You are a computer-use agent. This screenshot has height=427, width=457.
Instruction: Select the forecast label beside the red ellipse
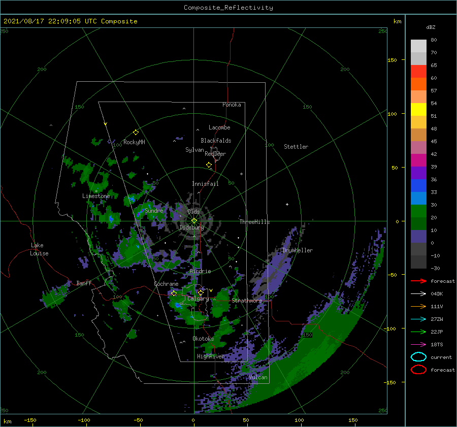click(x=443, y=370)
